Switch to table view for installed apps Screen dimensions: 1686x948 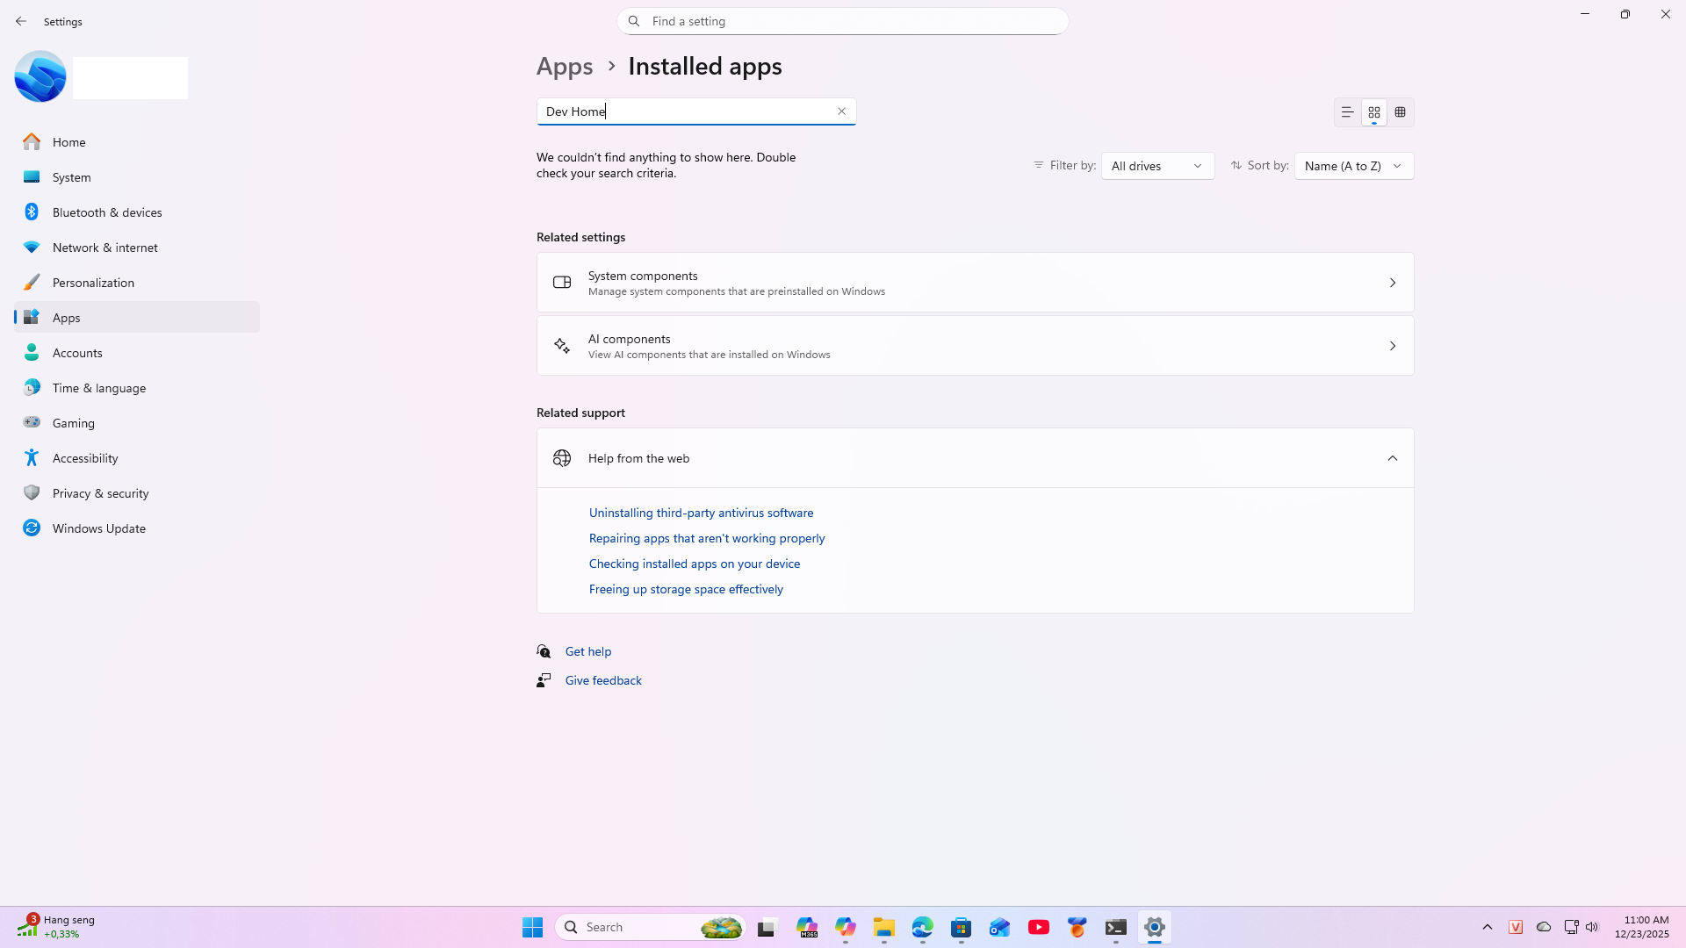1400,112
